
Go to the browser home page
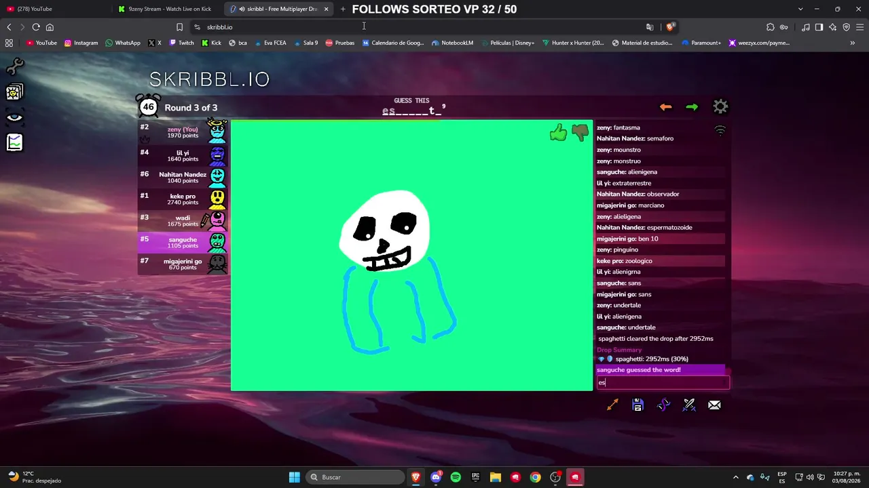click(50, 27)
